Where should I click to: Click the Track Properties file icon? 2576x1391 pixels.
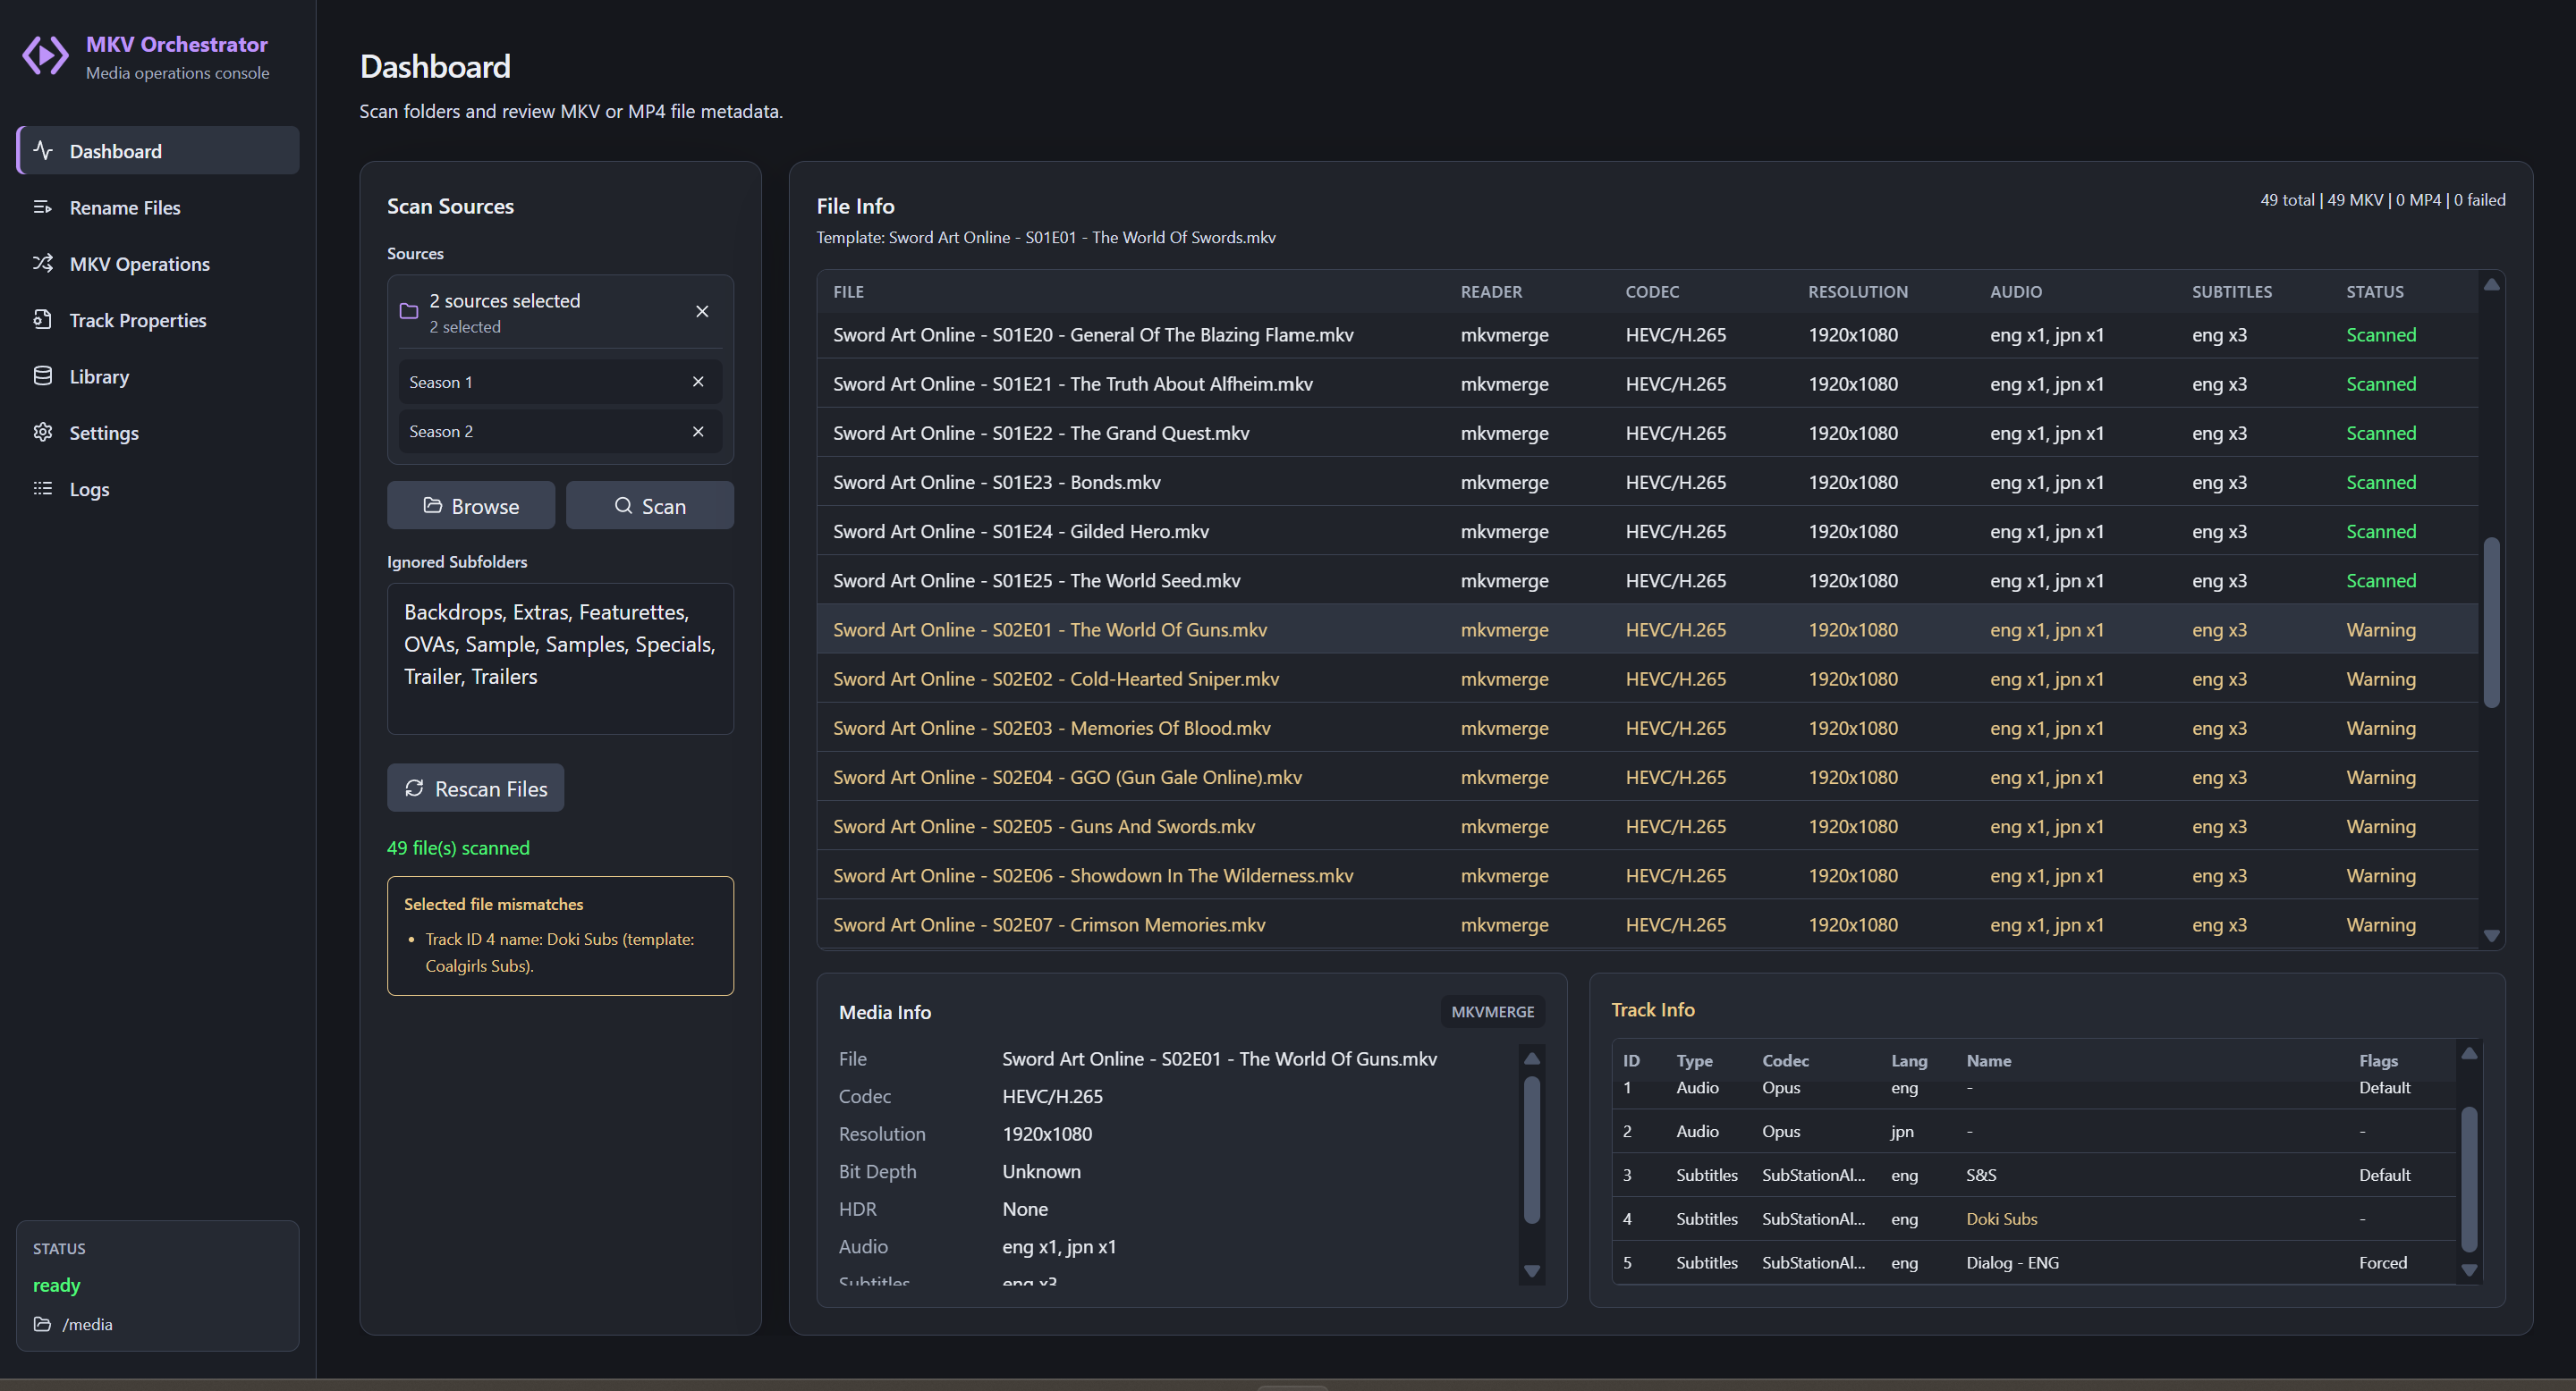[x=43, y=320]
